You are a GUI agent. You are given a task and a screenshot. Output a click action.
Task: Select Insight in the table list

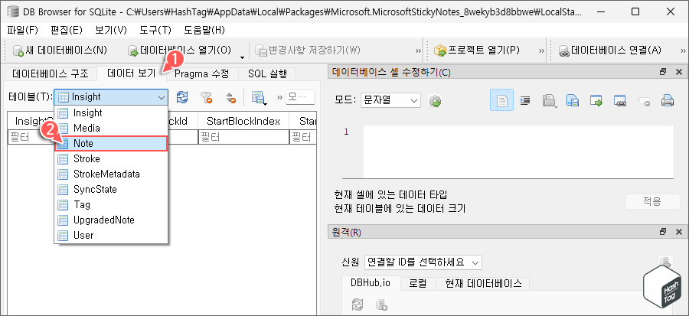pyautogui.click(x=111, y=112)
